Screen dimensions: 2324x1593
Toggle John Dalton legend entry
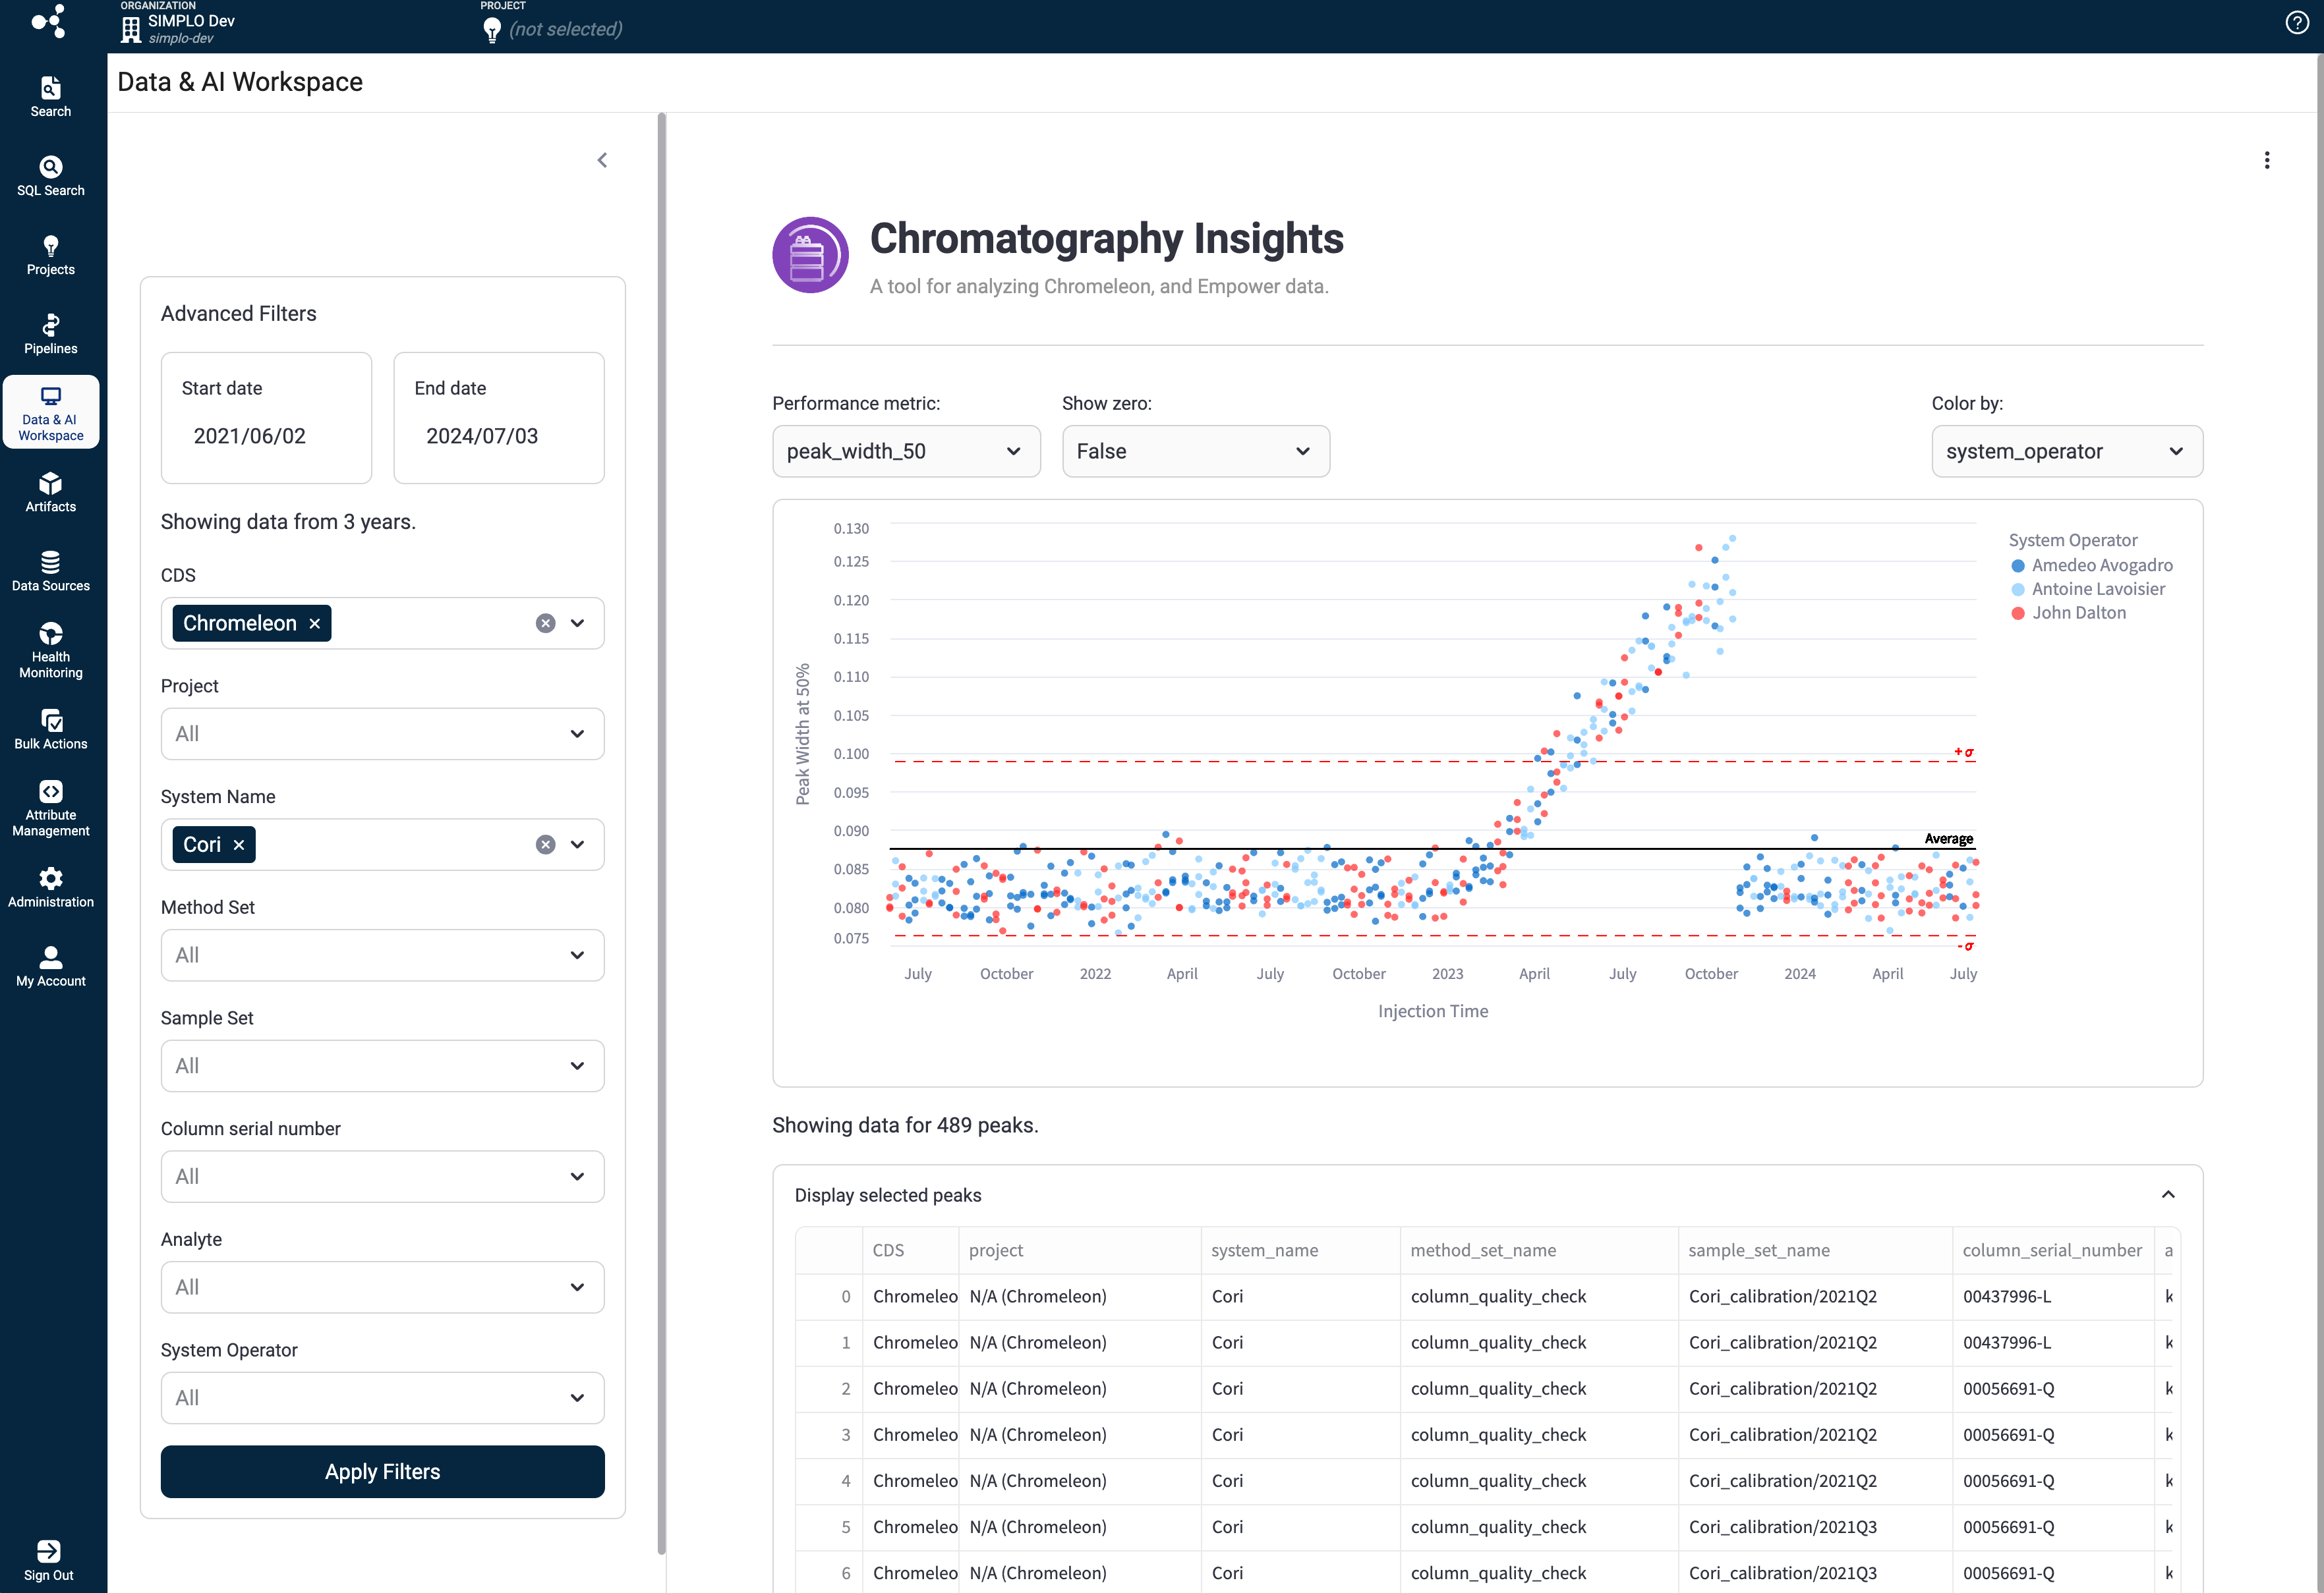2068,613
